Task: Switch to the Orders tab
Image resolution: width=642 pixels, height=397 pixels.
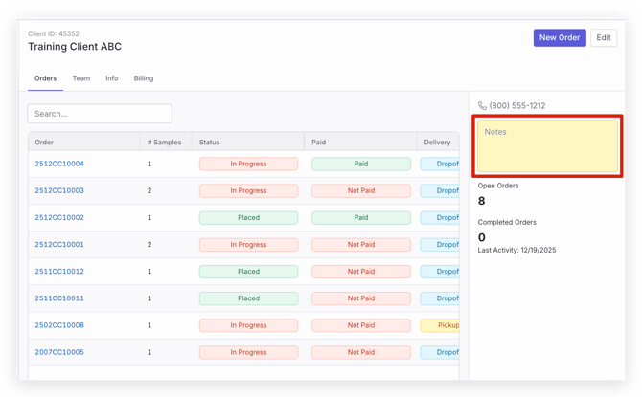Action: click(45, 78)
